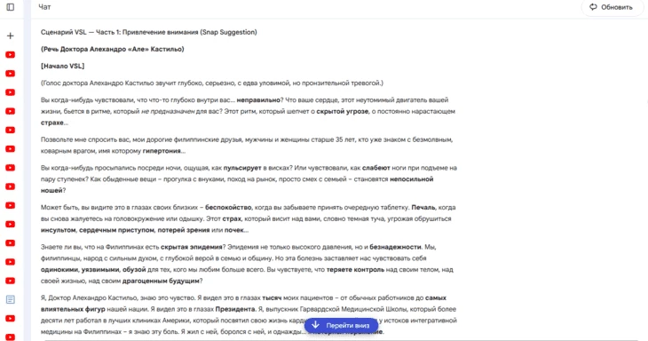Open the third YouTube item in the sidebar
Viewport: 648px width, 341px height.
[11, 92]
